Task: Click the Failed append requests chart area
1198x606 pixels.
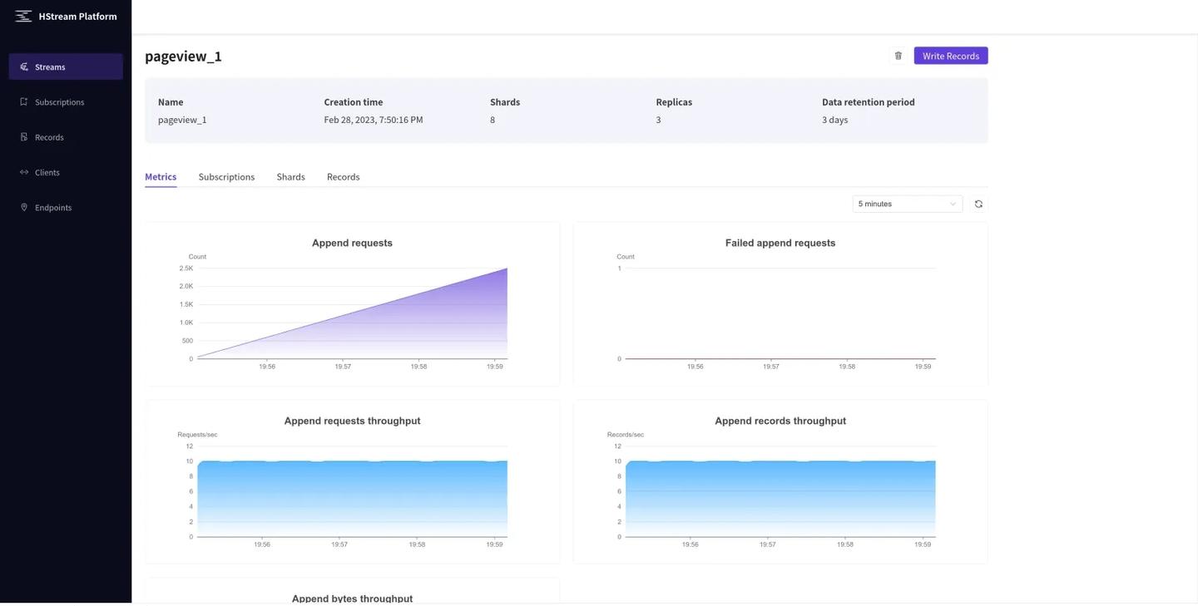Action: click(x=782, y=316)
